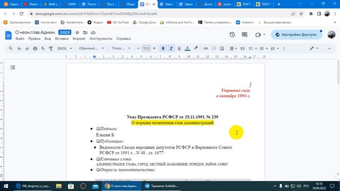Choose highlight color with the marker icon
Image resolution: width=340 pixels, height=191 pixels.
coord(196,48)
